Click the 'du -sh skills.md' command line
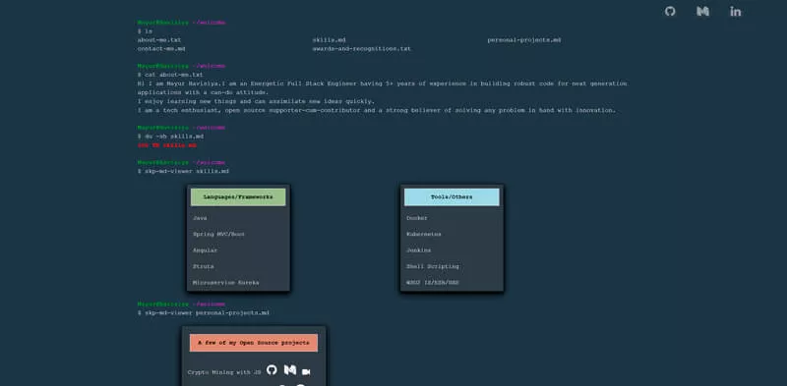The width and height of the screenshot is (787, 386). [170, 136]
